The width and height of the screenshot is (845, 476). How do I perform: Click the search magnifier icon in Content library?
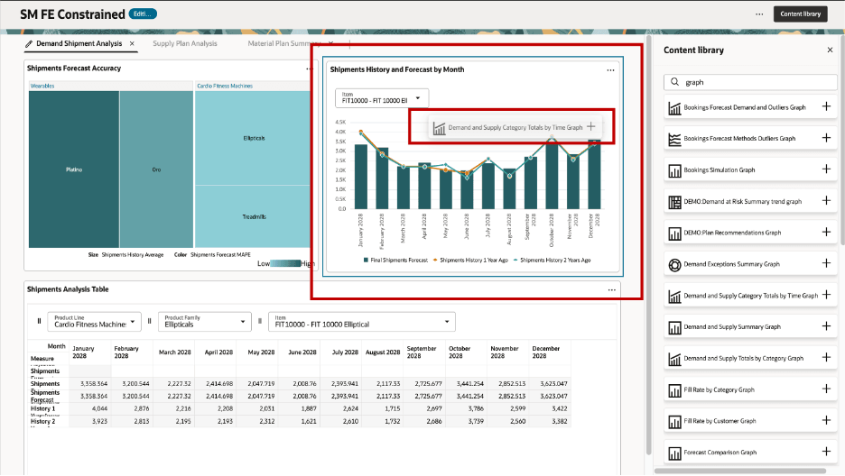[674, 82]
